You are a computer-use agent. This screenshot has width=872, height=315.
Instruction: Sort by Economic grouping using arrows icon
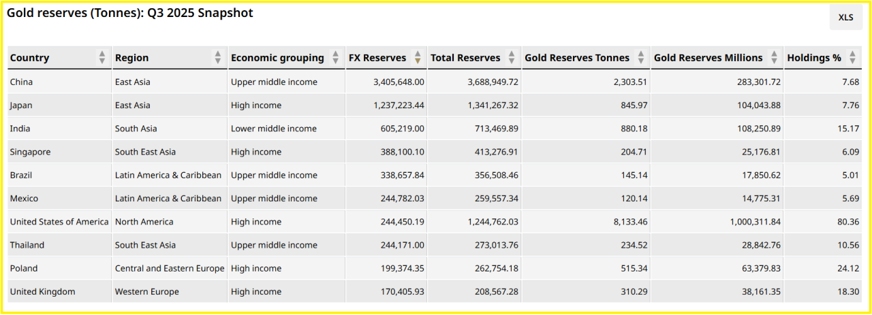pos(335,58)
